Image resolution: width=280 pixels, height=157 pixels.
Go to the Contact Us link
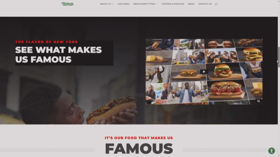tap(205, 4)
